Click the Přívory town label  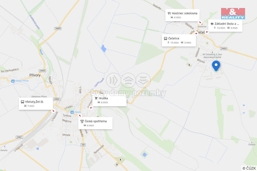(35, 75)
